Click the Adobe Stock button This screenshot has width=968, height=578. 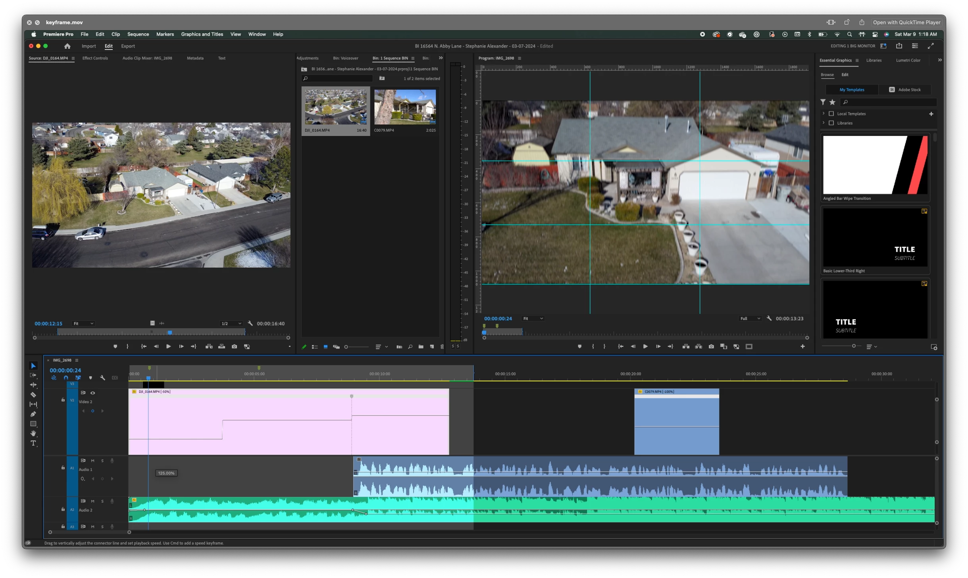point(904,90)
